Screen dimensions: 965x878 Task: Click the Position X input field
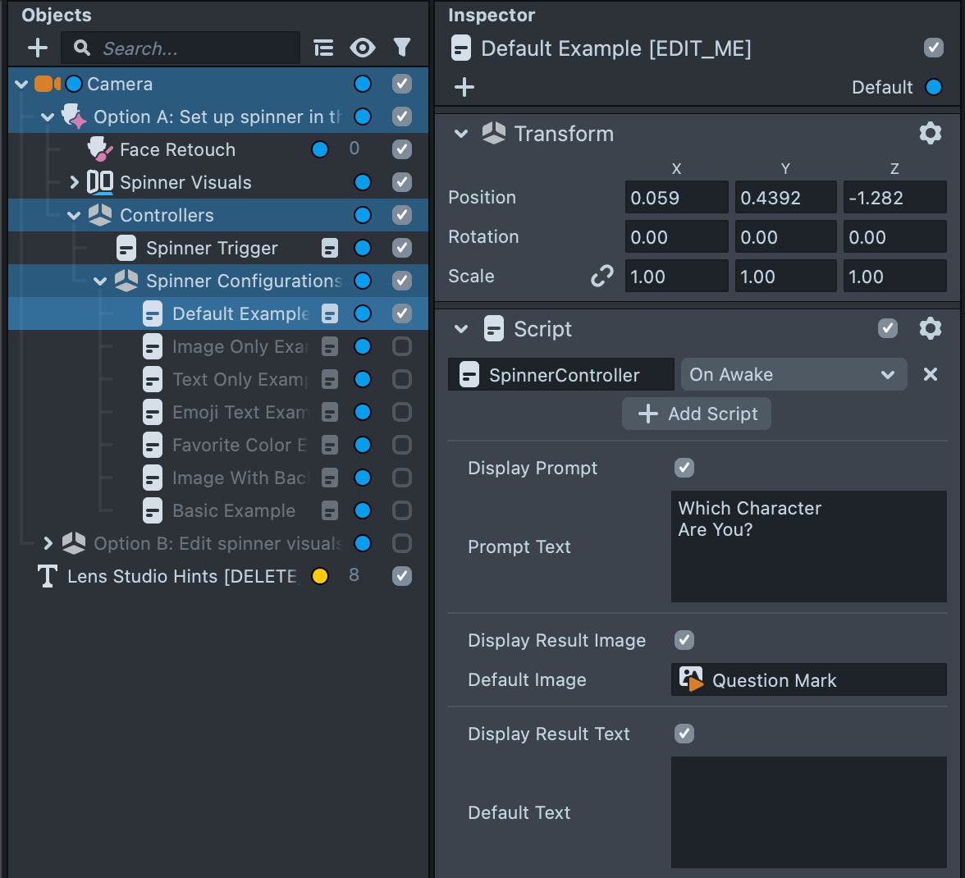pyautogui.click(x=675, y=198)
